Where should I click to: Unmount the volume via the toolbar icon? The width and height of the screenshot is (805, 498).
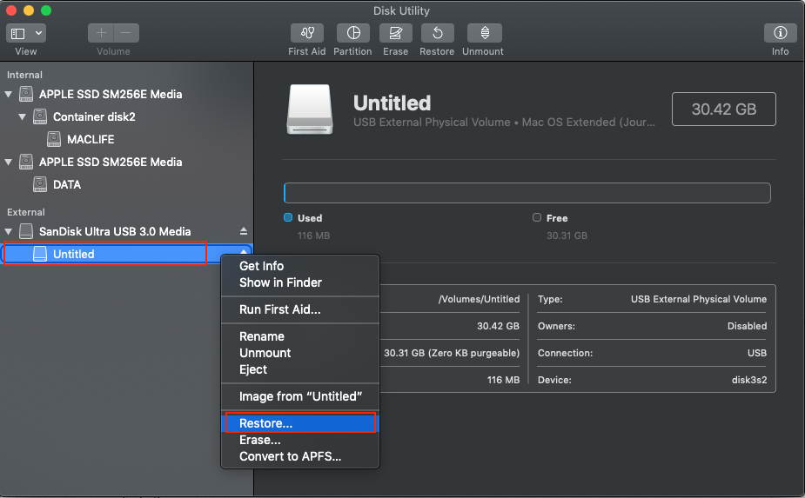[x=484, y=33]
